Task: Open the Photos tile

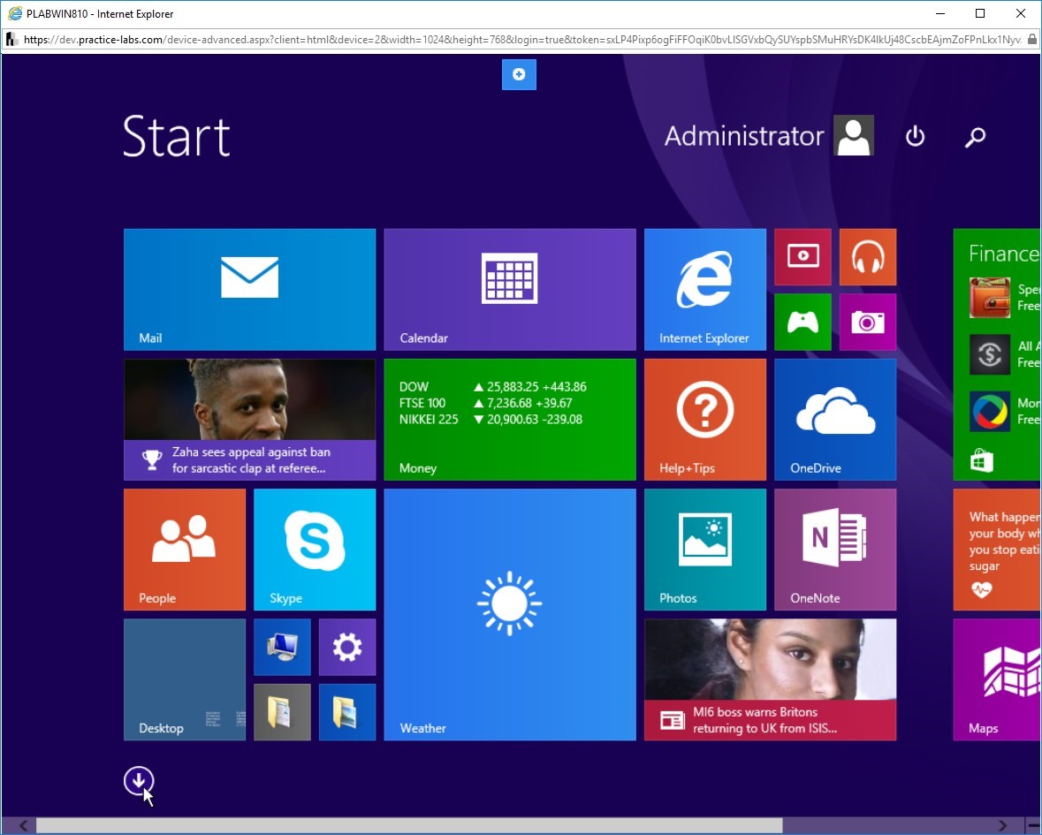Action: click(x=705, y=550)
